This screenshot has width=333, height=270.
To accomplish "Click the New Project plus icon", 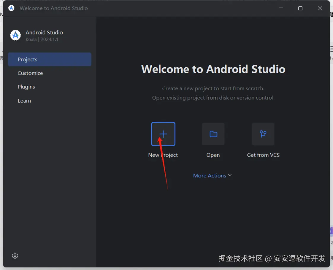I will (163, 134).
